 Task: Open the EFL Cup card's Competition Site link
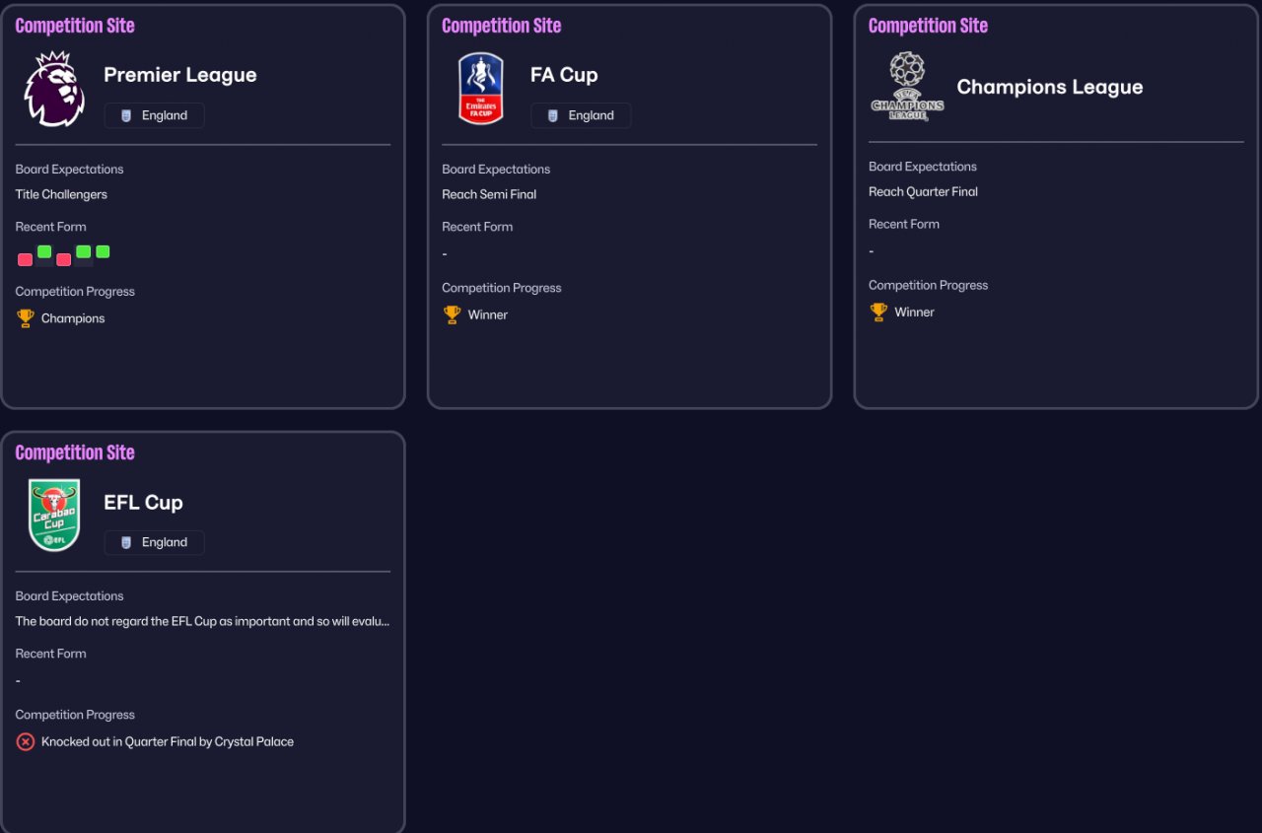click(x=75, y=452)
